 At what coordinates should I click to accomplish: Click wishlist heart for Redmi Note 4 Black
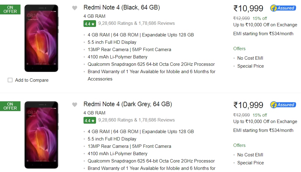coord(75,8)
